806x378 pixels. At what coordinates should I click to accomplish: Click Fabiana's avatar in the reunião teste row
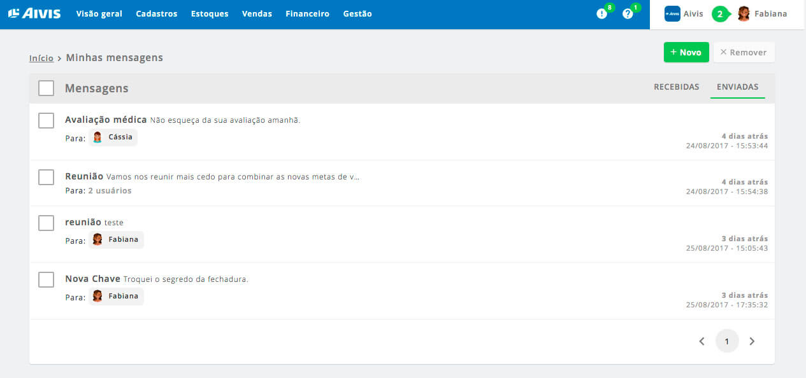click(97, 240)
